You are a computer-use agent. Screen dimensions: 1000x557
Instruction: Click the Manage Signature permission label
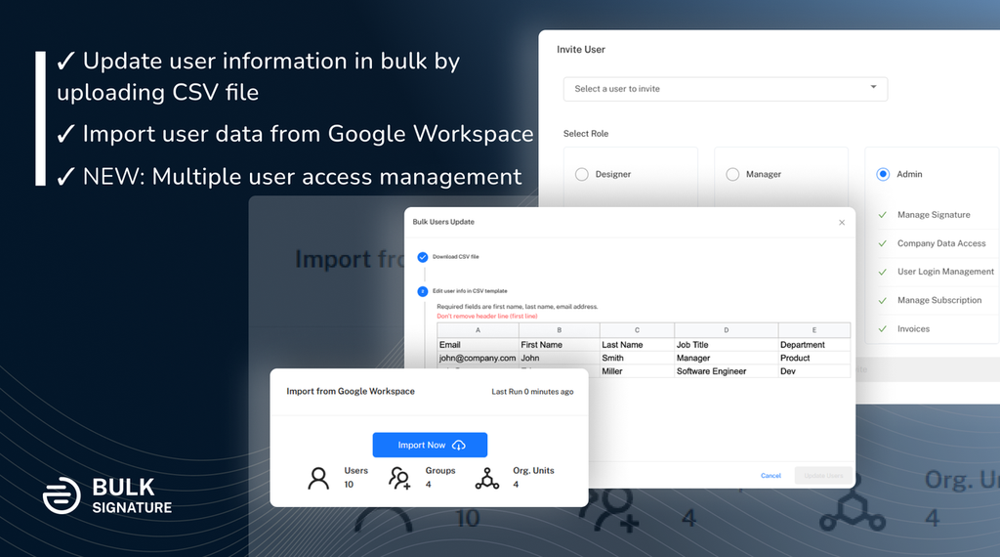click(x=934, y=215)
